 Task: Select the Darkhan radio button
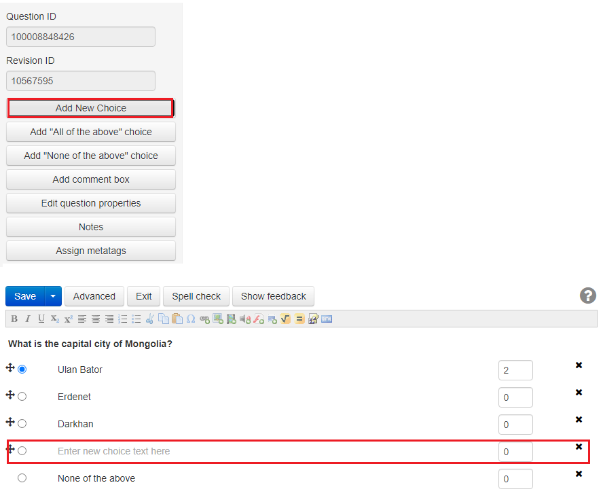click(x=22, y=424)
